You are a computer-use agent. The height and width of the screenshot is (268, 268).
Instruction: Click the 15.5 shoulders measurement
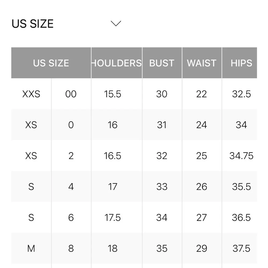(x=113, y=94)
